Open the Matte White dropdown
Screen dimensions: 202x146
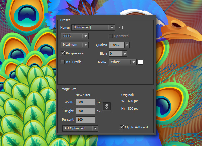coord(123,62)
